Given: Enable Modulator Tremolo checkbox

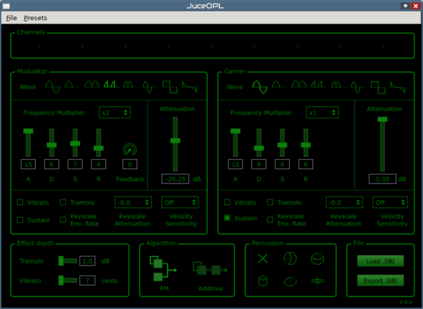Looking at the screenshot, I should [63, 203].
